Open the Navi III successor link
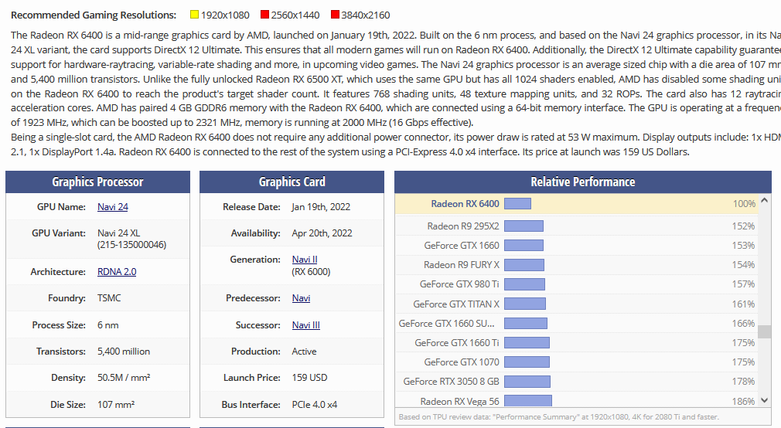The height and width of the screenshot is (428, 781). [305, 325]
